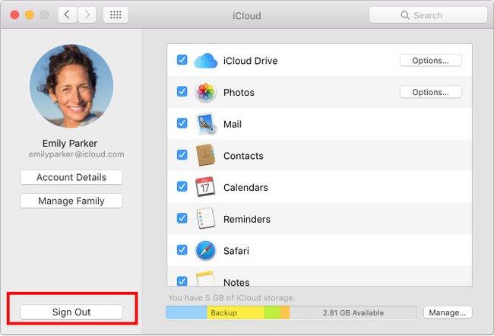494x336 pixels.
Task: Click the Mail stamp icon
Action: pyautogui.click(x=206, y=124)
